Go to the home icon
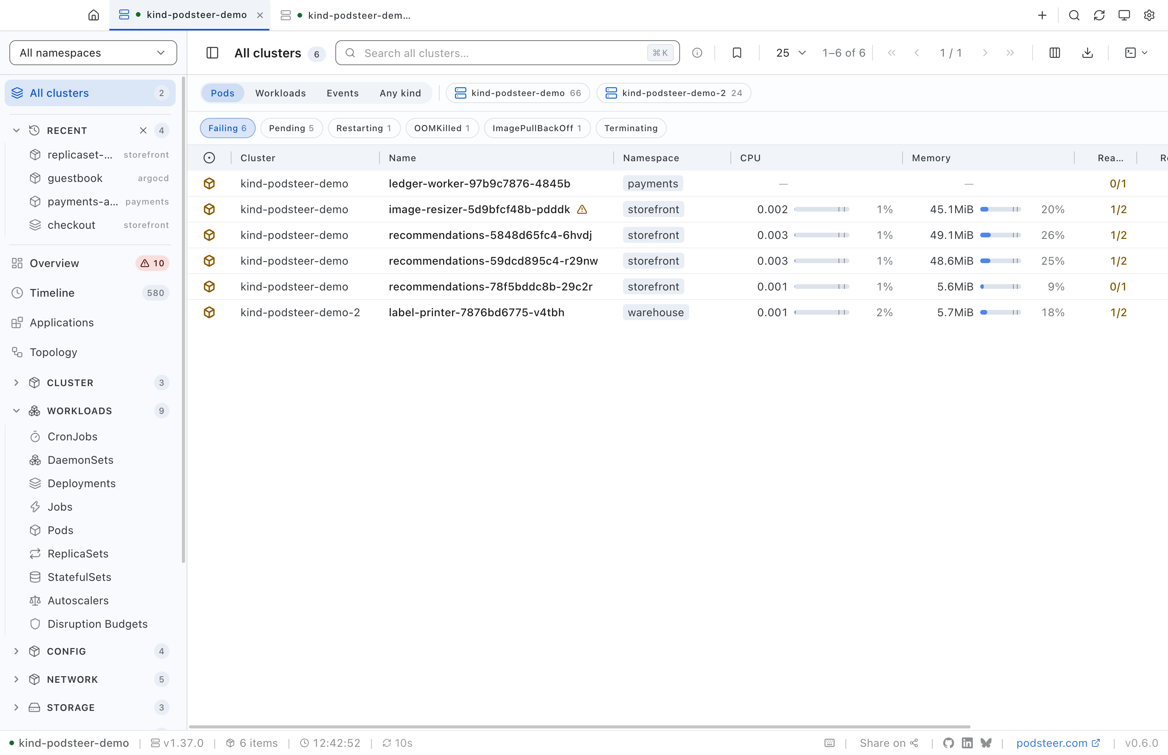Screen dimensions: 1168x755 click(93, 15)
